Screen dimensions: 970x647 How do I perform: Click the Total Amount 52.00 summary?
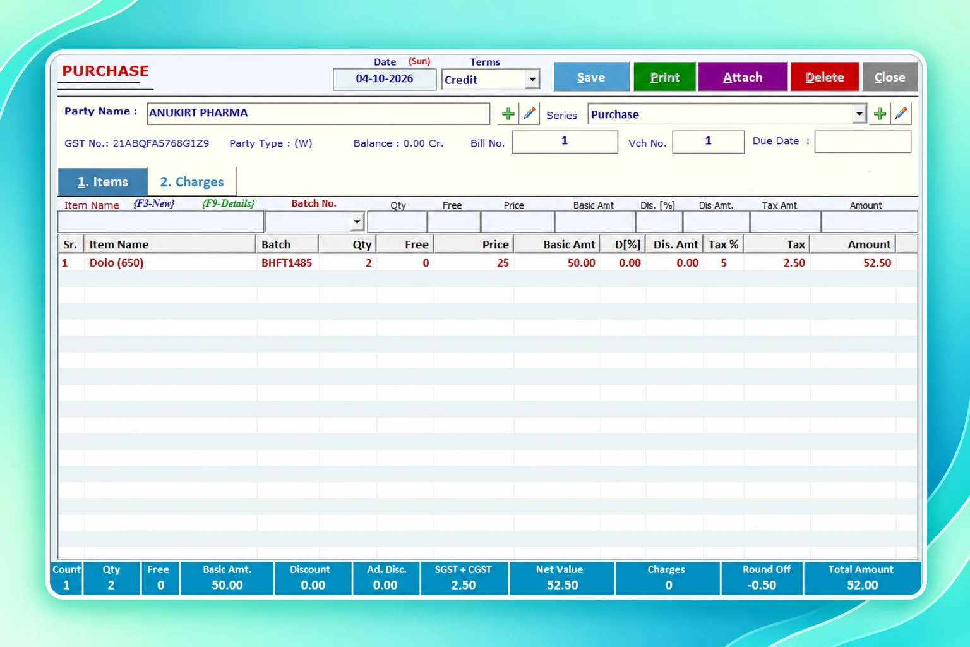coord(861,578)
